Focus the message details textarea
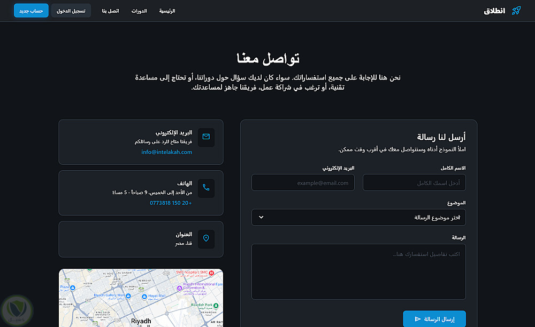 pyautogui.click(x=358, y=272)
